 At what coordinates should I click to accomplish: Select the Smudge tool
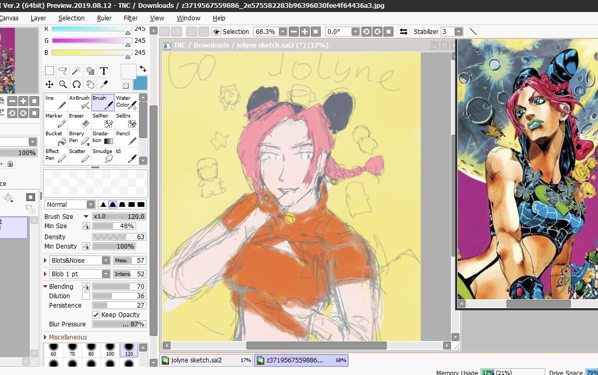click(103, 155)
